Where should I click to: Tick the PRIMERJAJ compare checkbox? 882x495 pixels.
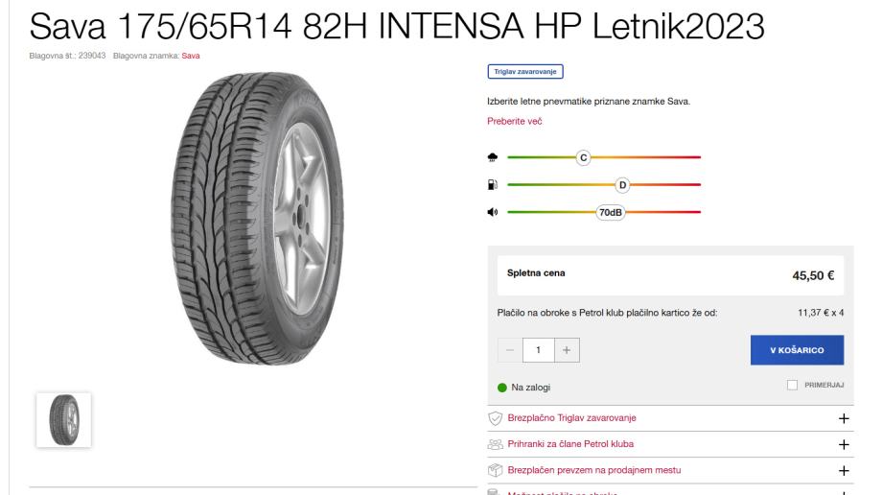(792, 386)
